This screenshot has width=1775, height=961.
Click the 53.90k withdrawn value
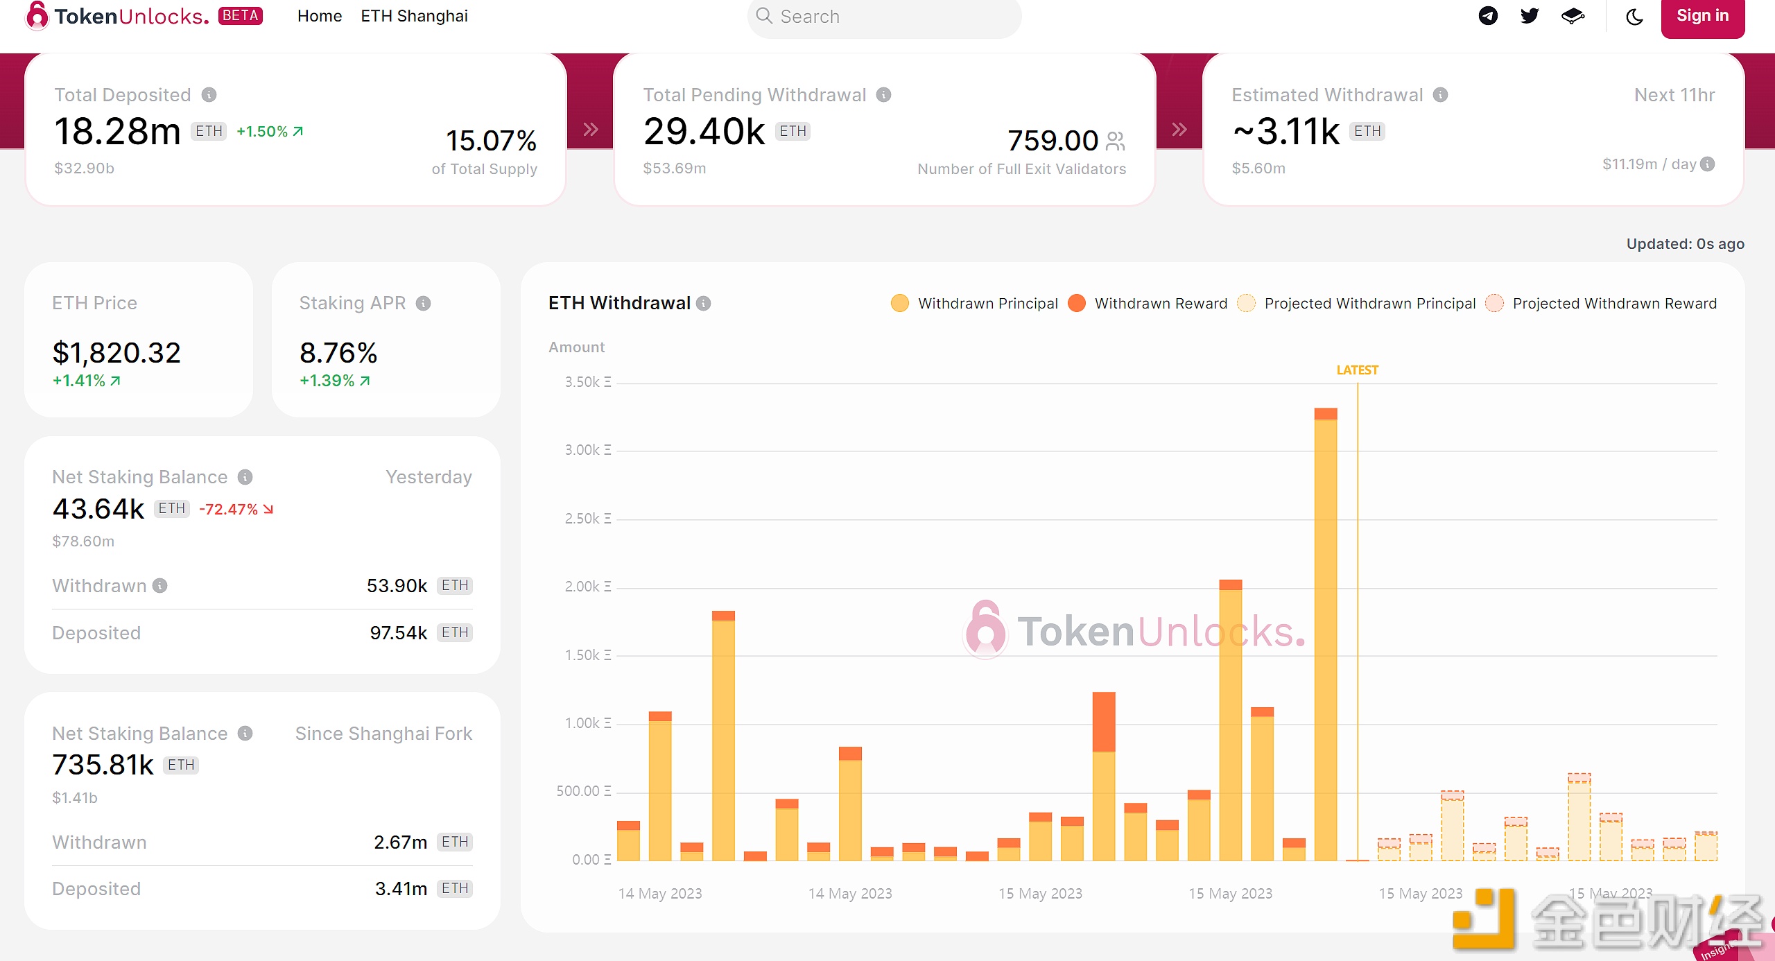pos(397,586)
